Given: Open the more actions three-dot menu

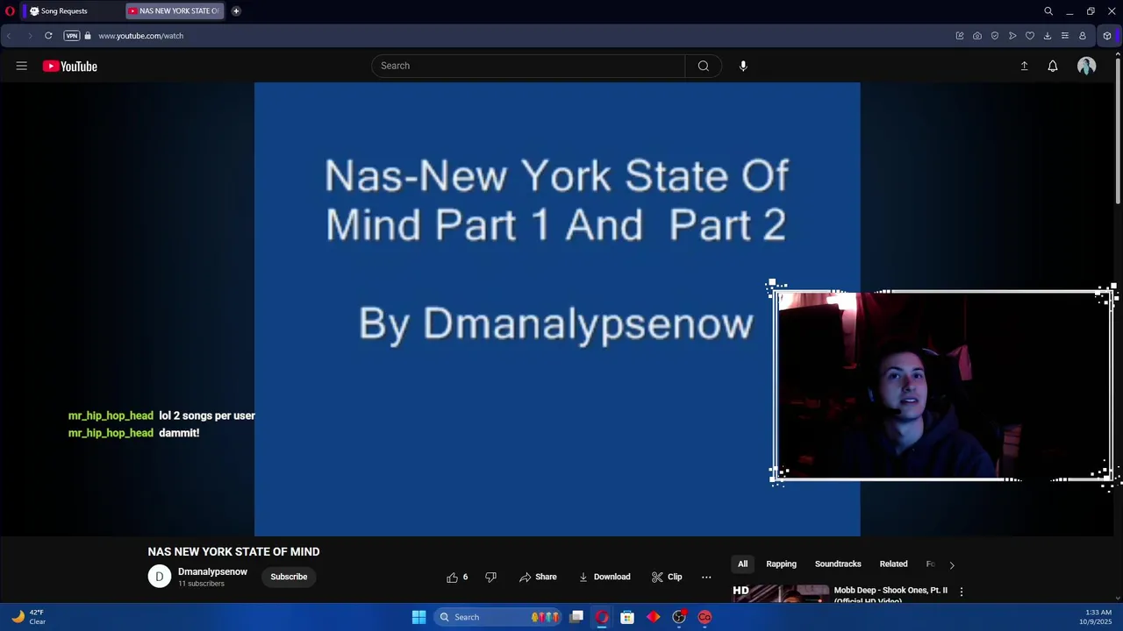Looking at the screenshot, I should (x=706, y=577).
